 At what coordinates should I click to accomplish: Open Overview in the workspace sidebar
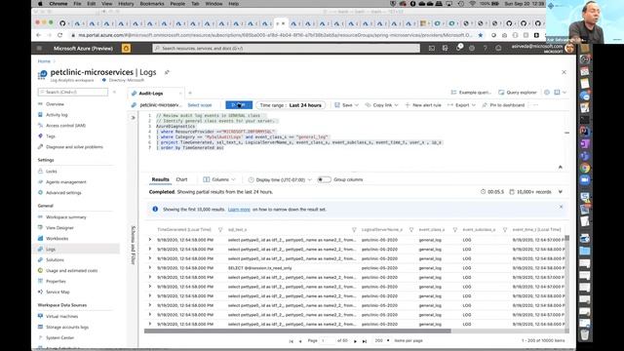click(55, 104)
